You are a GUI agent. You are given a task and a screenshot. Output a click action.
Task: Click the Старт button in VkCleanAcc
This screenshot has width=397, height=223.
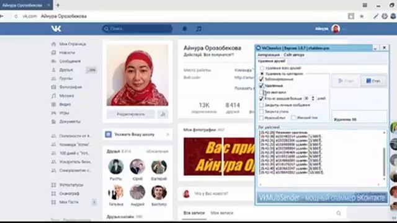coord(346,81)
